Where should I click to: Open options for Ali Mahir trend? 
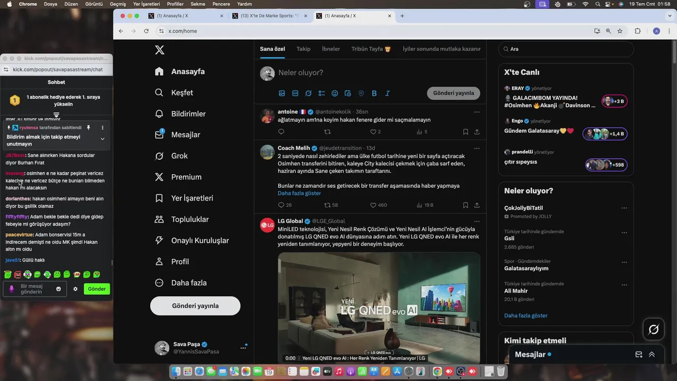(x=625, y=285)
